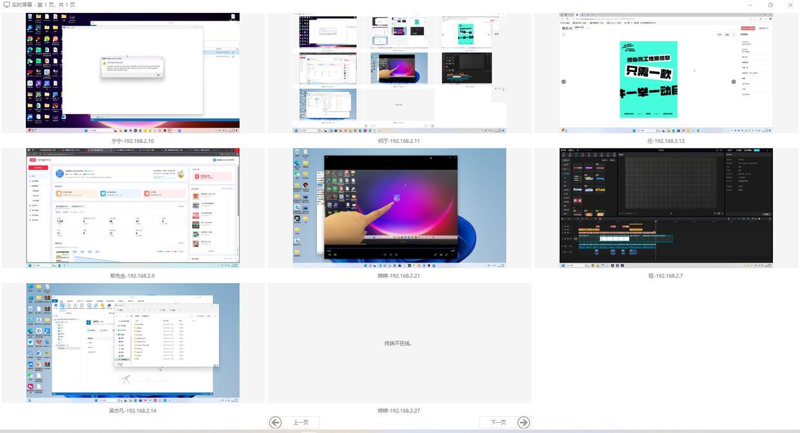Click the 宁宁-192.168.2.10 caption text

pyautogui.click(x=133, y=141)
